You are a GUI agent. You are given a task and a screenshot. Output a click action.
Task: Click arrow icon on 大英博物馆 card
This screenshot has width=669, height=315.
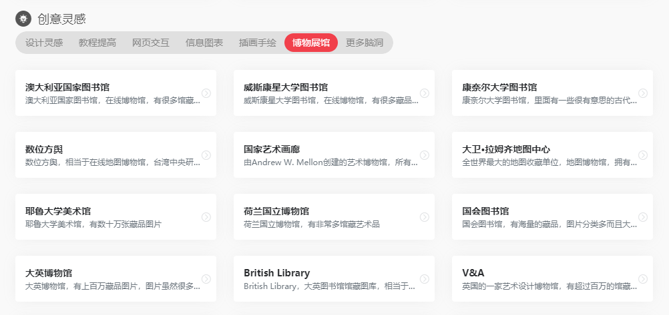click(206, 279)
